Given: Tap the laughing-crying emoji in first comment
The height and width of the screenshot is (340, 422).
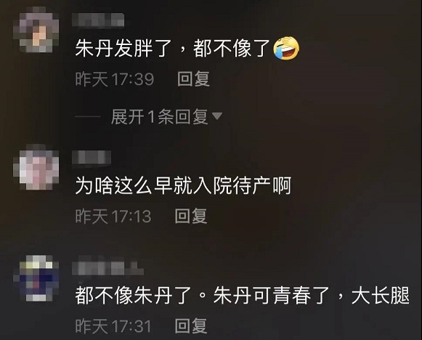Looking at the screenshot, I should 286,49.
